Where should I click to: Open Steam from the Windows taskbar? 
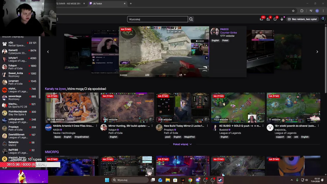(x=220, y=180)
